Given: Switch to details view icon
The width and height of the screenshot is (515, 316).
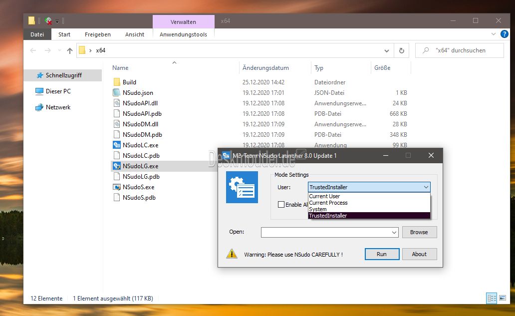Looking at the screenshot, I should click(492, 298).
